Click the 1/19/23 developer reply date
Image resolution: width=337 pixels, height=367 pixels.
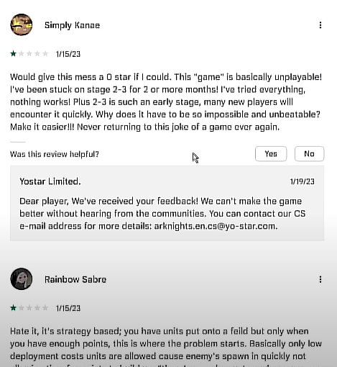(302, 181)
